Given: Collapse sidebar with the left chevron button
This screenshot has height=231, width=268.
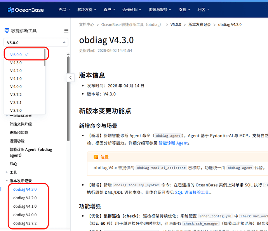Looking at the screenshot, I should 70,78.
